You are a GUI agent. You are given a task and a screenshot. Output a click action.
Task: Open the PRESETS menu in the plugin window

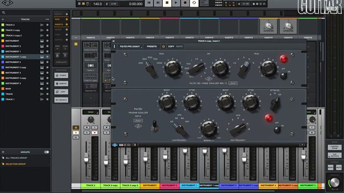coord(152,47)
